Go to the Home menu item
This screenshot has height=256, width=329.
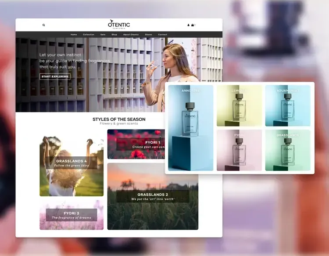coord(74,34)
